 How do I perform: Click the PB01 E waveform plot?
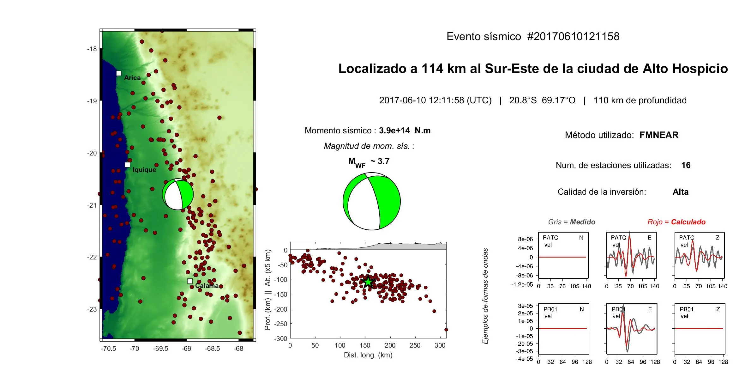click(x=632, y=329)
